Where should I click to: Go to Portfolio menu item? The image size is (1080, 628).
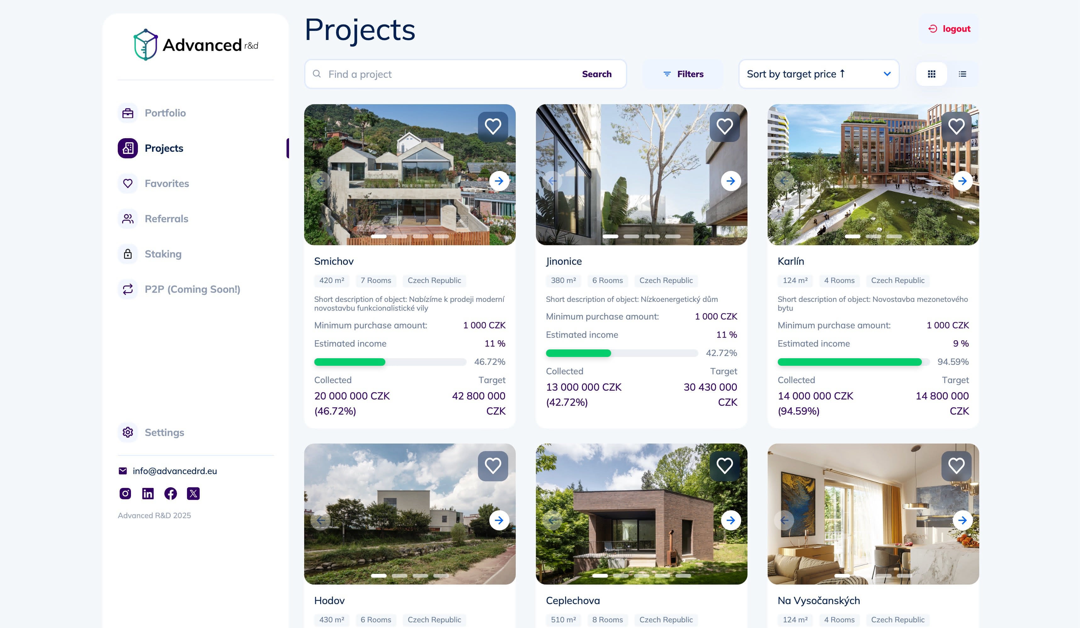point(165,113)
